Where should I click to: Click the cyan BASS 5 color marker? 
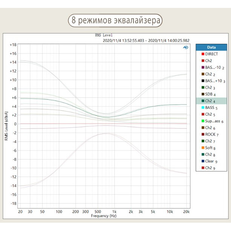pos(203,108)
